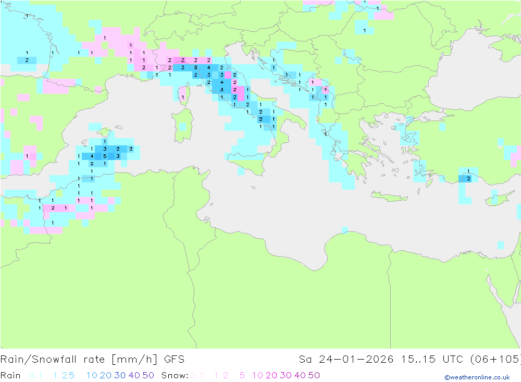Select the rain legend value 30
521x382 pixels.
pos(120,375)
